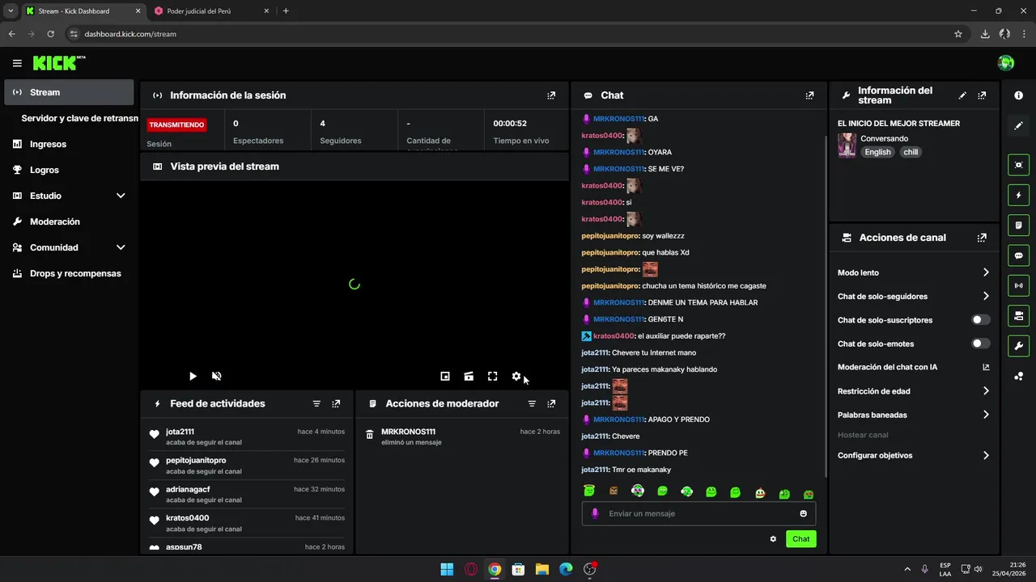Open the user avatar in the dashboard header
Image resolution: width=1036 pixels, height=582 pixels.
(x=1006, y=63)
